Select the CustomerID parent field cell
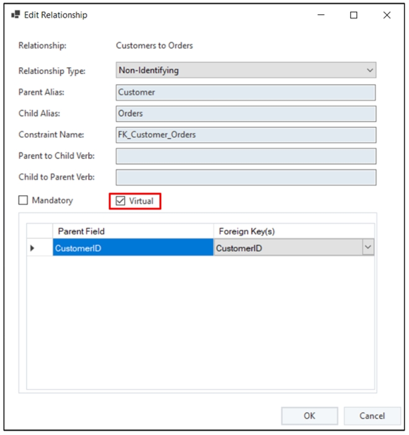The image size is (409, 435). pyautogui.click(x=133, y=249)
